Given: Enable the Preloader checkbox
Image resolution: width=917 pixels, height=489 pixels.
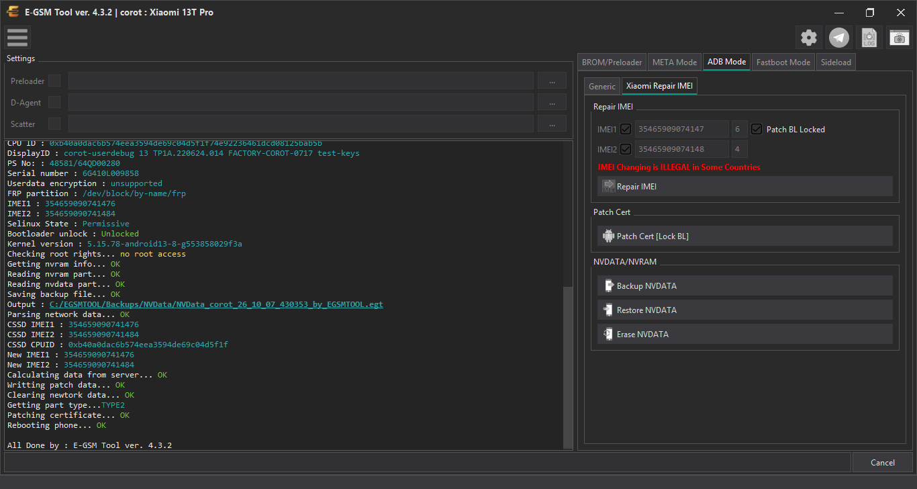Looking at the screenshot, I should click(54, 81).
